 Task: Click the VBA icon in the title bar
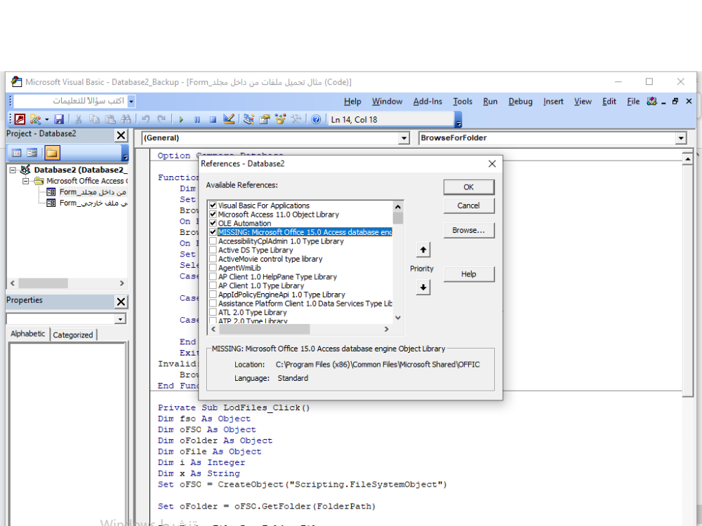click(17, 82)
